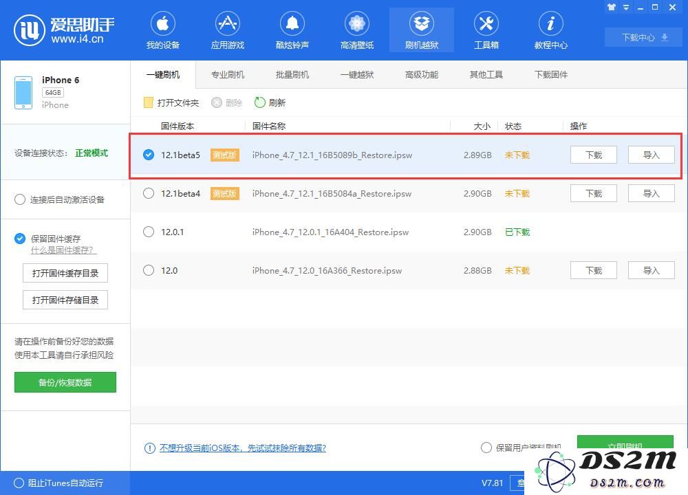Screen dimensions: 688x495
Task: Open Tutorial Center (教程中心) section
Action: 550,30
